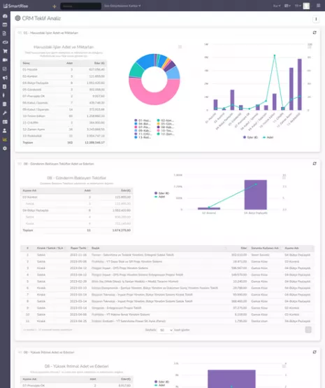Toggle Adet legend in the Gönderim Bekleyen chart
Viewport: 325px width, 388px height.
tap(160, 197)
